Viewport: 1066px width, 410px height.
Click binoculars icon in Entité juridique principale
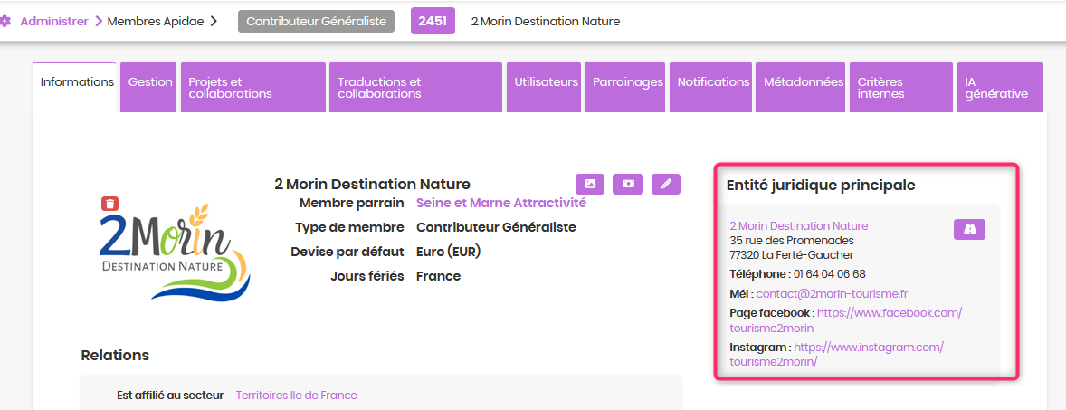tap(969, 229)
